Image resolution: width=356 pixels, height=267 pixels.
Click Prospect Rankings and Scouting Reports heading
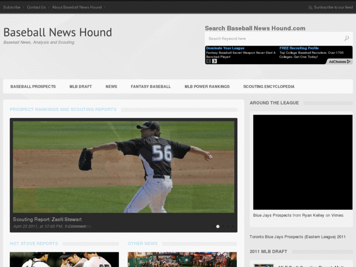pyautogui.click(x=63, y=110)
